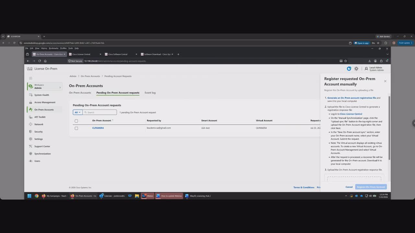Screen dimensions: 415x233
Task: Switch to Cisco License Central browser tab
Action: 85,54
